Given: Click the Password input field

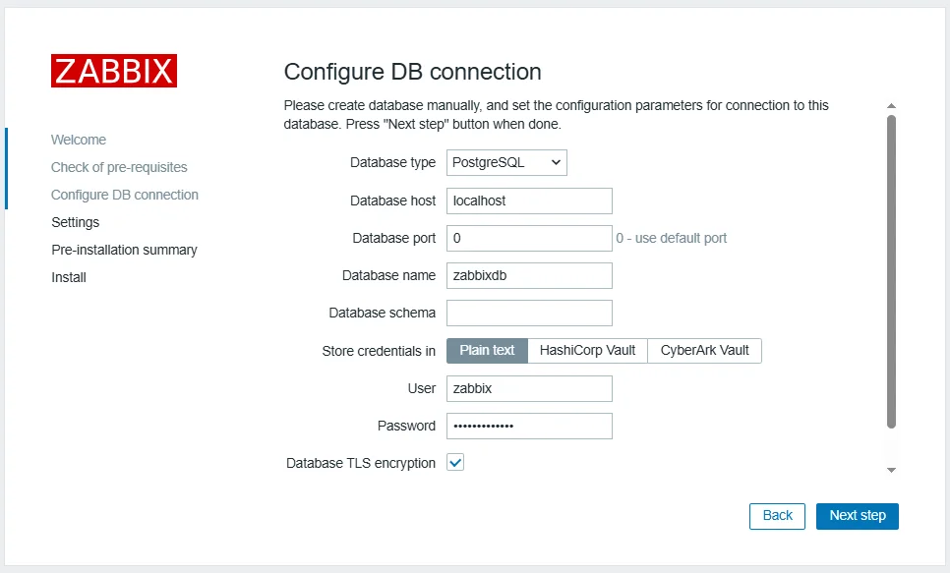Looking at the screenshot, I should pyautogui.click(x=529, y=426).
